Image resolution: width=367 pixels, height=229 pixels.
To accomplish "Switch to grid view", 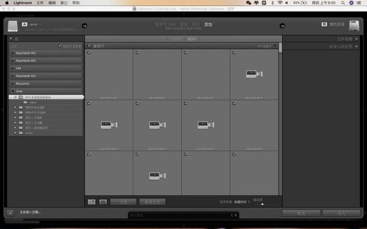I will click(x=92, y=202).
